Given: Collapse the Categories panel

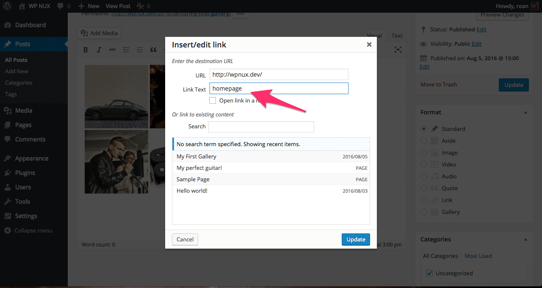Looking at the screenshot, I should [525, 239].
